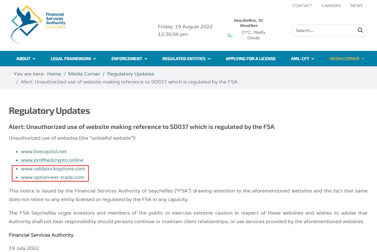Viewport: 377px width, 252px height.
Task: Open the Contact page link
Action: (x=302, y=6)
